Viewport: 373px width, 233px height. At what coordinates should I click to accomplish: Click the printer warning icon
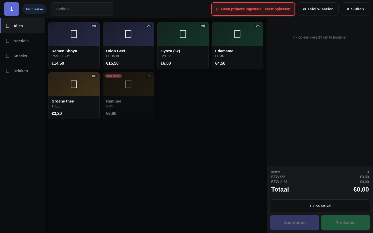pyautogui.click(x=217, y=9)
